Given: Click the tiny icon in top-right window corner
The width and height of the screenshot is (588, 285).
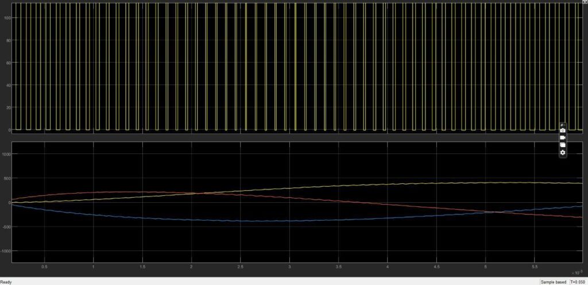Looking at the screenshot, I should pyautogui.click(x=586, y=2).
